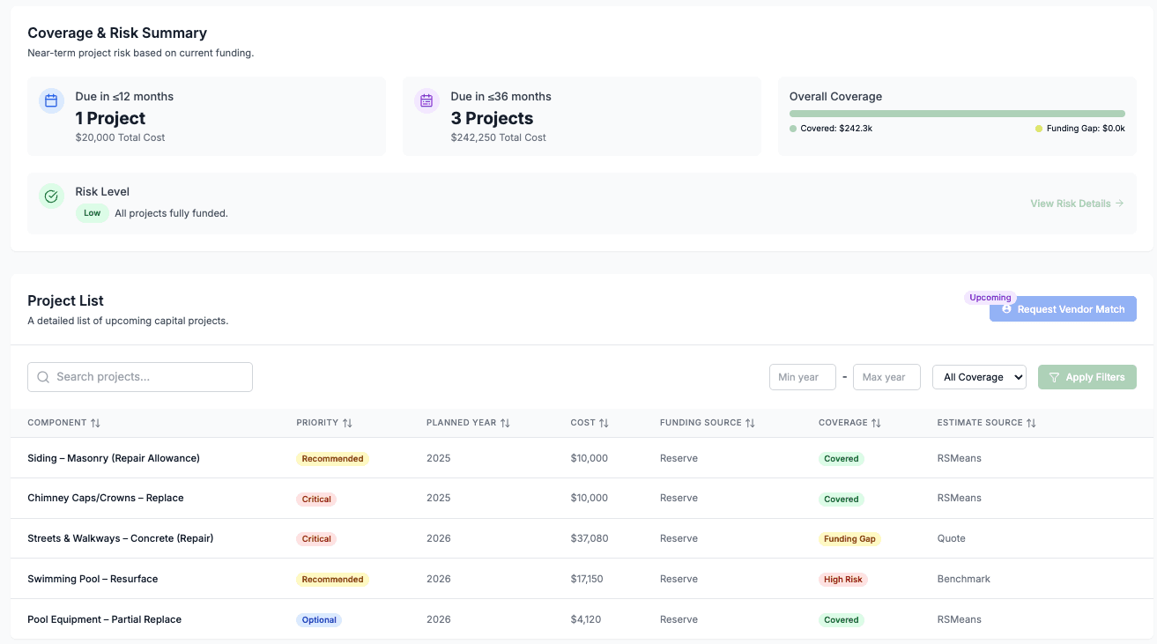Click Covered badge in Pool Equipment row
Screen dimensions: 1157x644
coord(842,620)
